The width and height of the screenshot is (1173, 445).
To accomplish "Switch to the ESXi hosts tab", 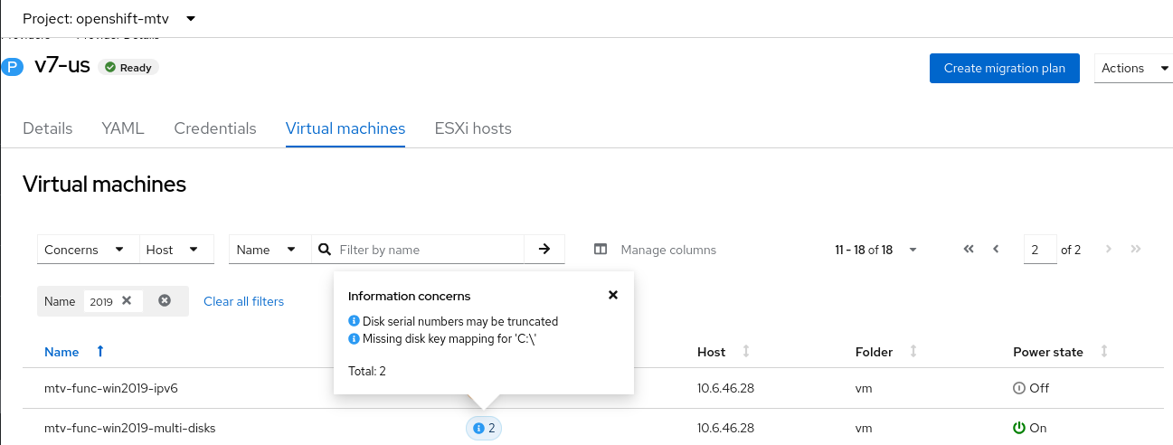I will click(473, 128).
